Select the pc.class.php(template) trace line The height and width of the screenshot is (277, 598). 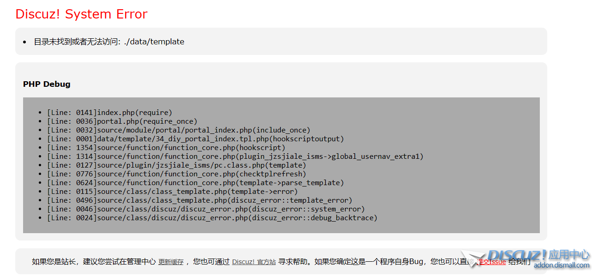point(176,165)
